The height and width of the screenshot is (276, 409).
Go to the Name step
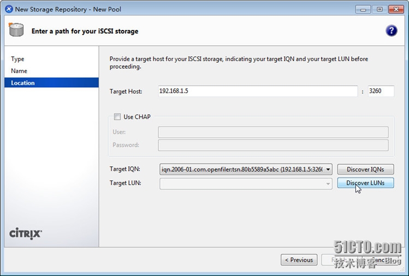coord(19,71)
